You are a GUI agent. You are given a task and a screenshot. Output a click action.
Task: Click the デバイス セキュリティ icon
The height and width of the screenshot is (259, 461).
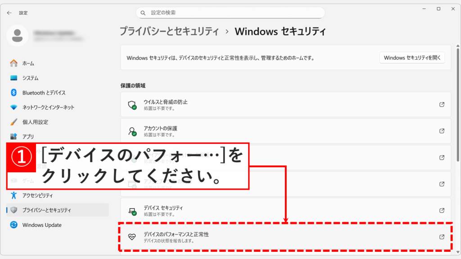click(x=132, y=211)
